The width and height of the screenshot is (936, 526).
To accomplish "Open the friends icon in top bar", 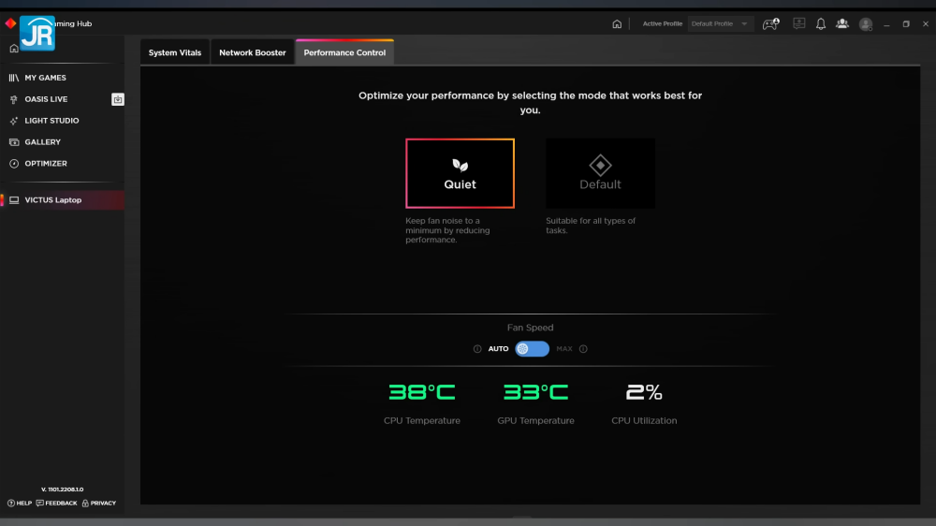I will click(842, 23).
